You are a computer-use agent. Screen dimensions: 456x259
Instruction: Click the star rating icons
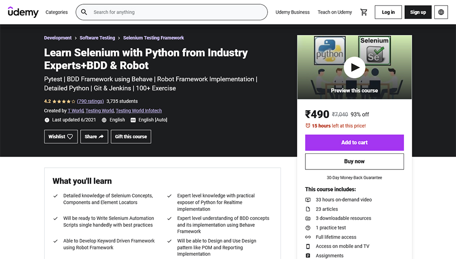click(64, 101)
